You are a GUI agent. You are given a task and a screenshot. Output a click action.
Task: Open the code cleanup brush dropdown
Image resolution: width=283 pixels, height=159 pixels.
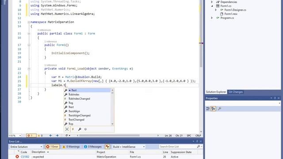coord(68,136)
